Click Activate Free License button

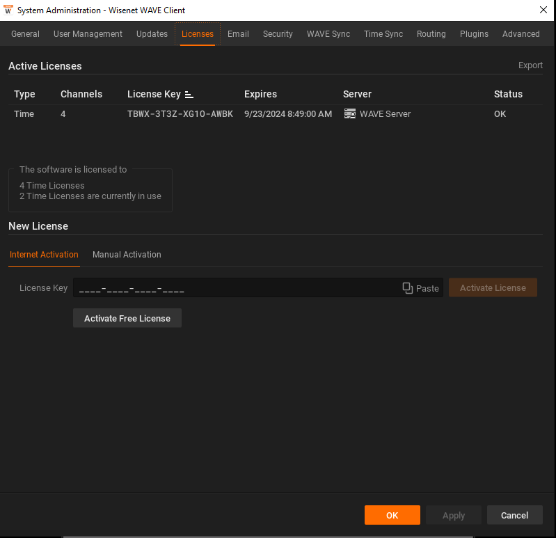pyautogui.click(x=127, y=318)
